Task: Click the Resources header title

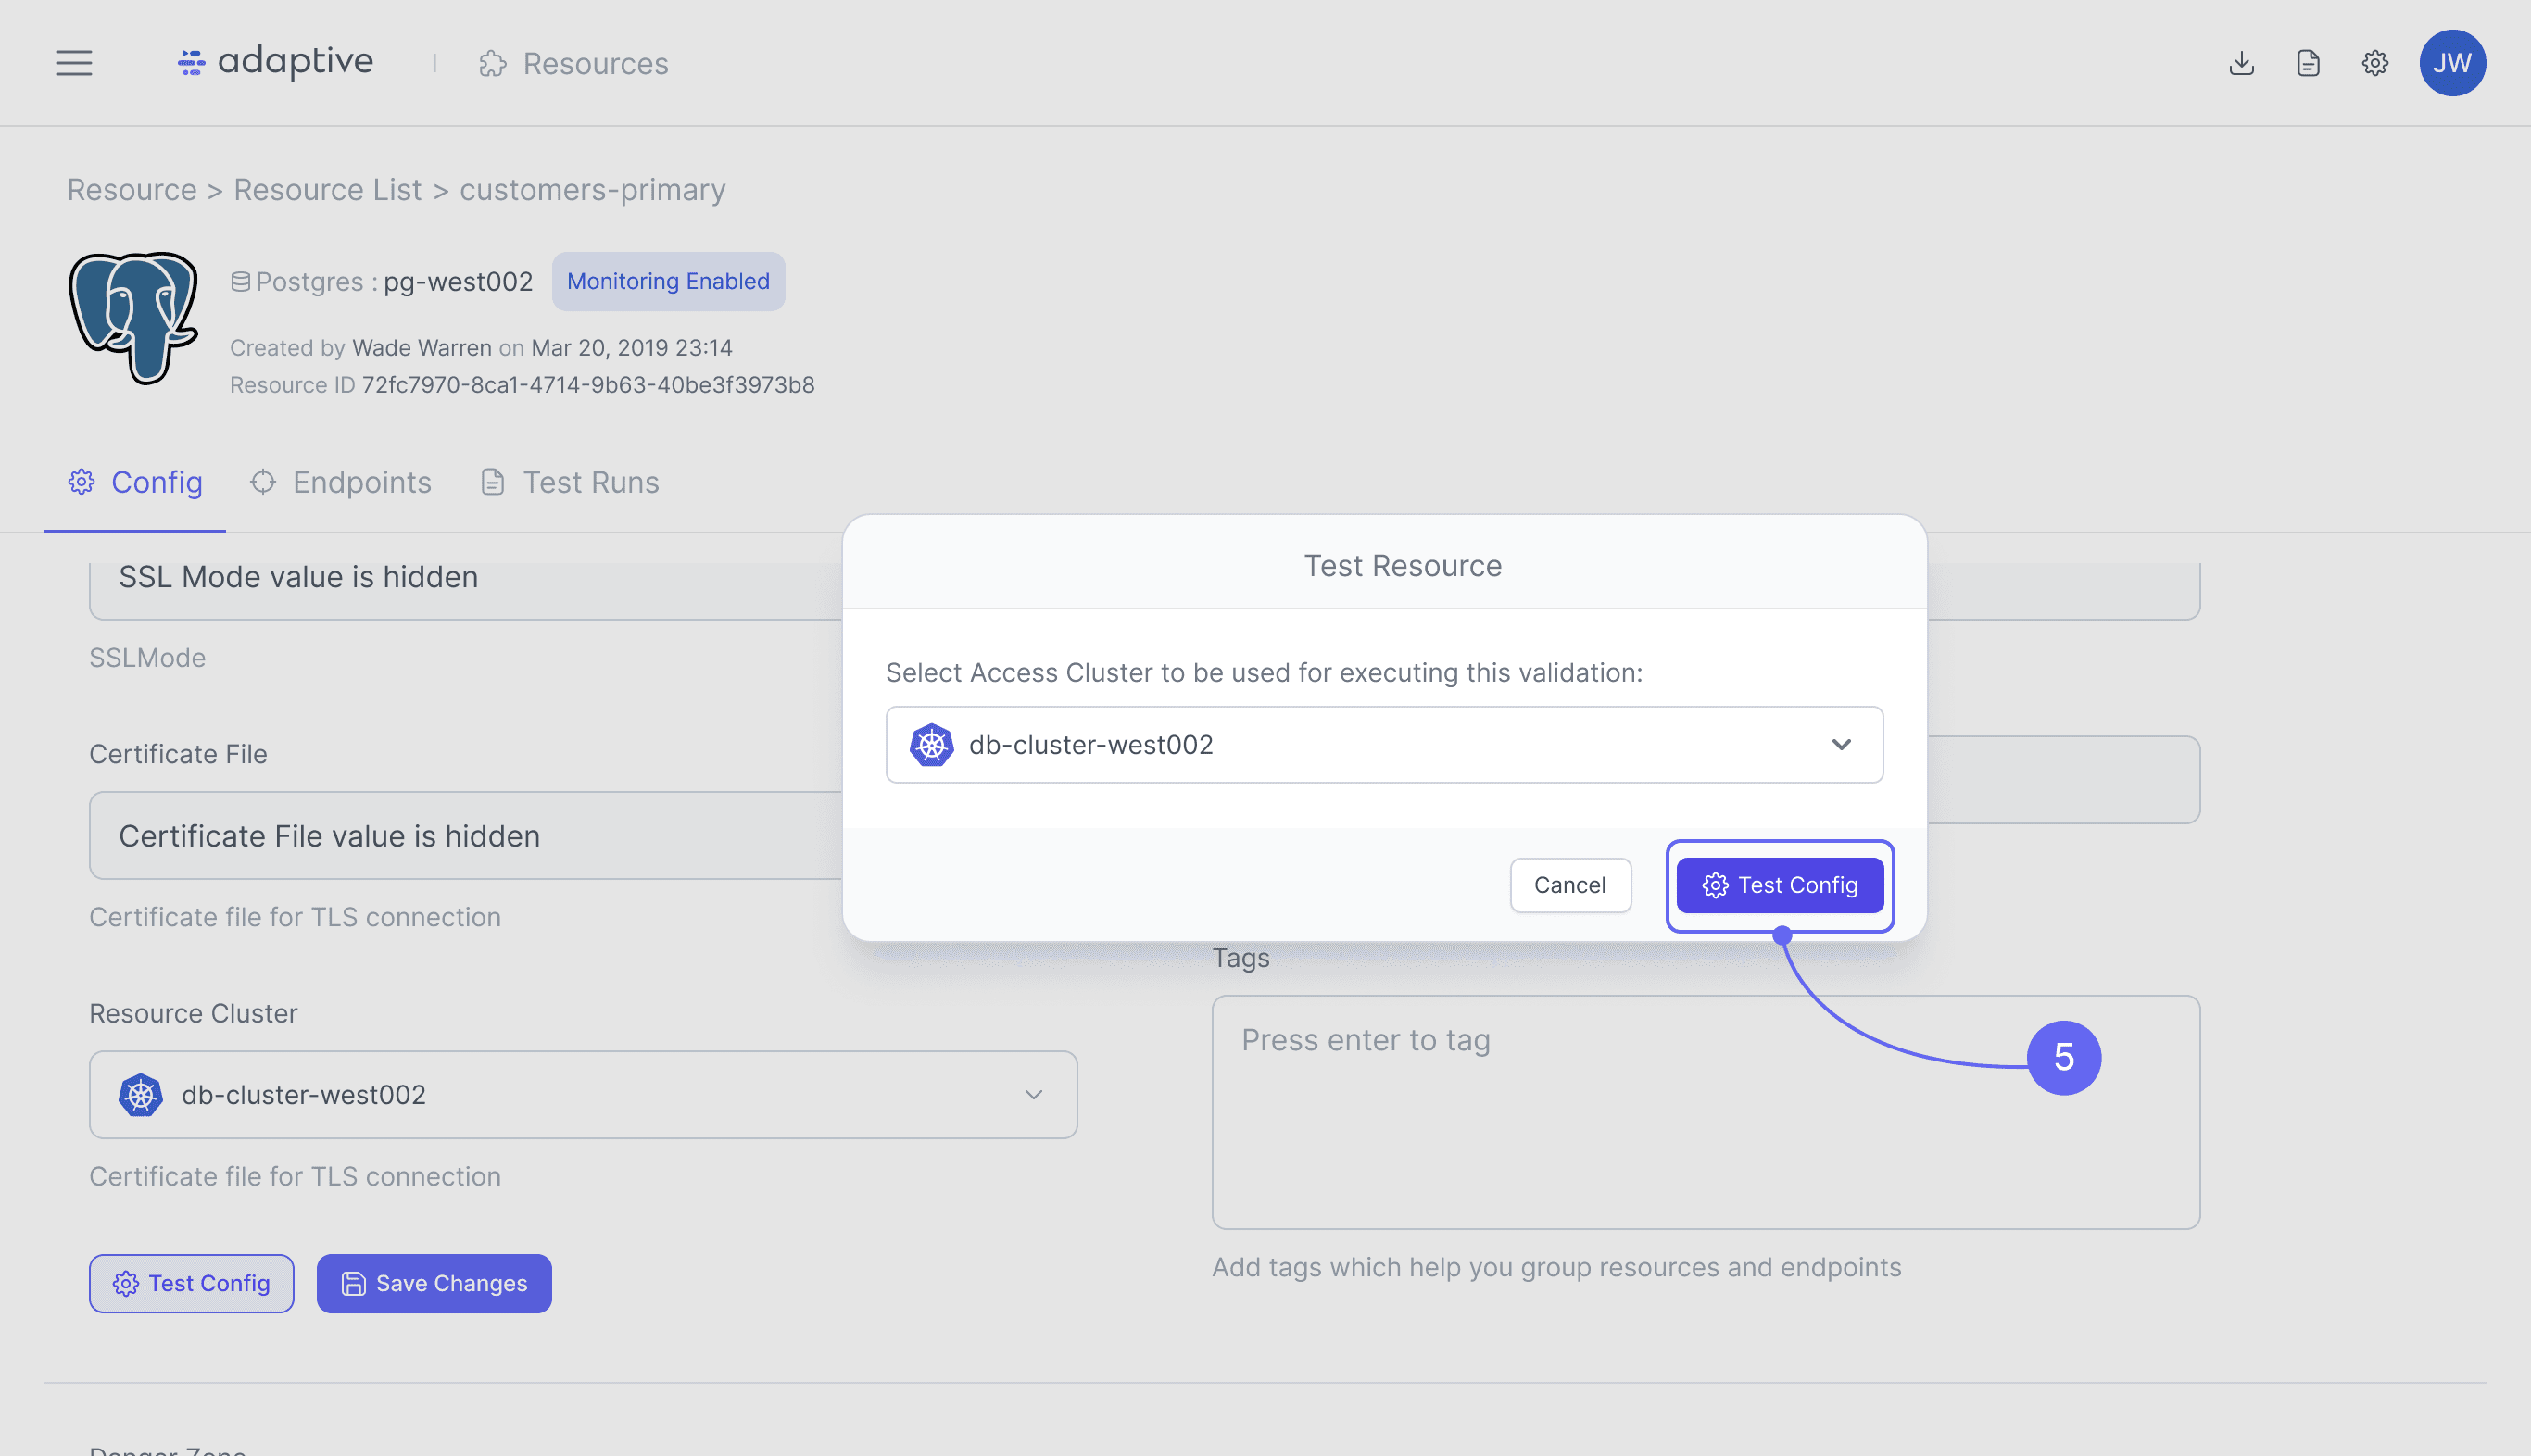Action: (595, 64)
